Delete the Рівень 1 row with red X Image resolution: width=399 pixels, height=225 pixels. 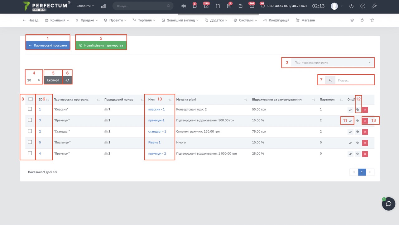[365, 143]
